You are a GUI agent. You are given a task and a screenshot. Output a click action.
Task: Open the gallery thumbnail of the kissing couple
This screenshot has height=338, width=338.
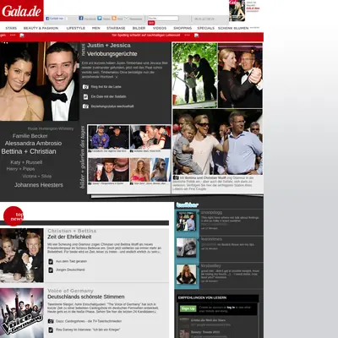coord(150,137)
